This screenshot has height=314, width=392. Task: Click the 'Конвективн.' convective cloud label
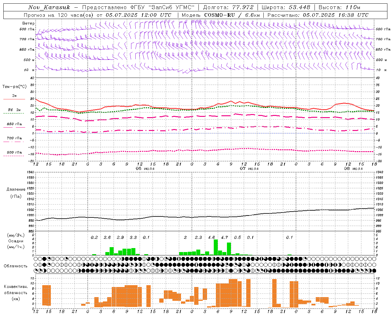[16, 287]
